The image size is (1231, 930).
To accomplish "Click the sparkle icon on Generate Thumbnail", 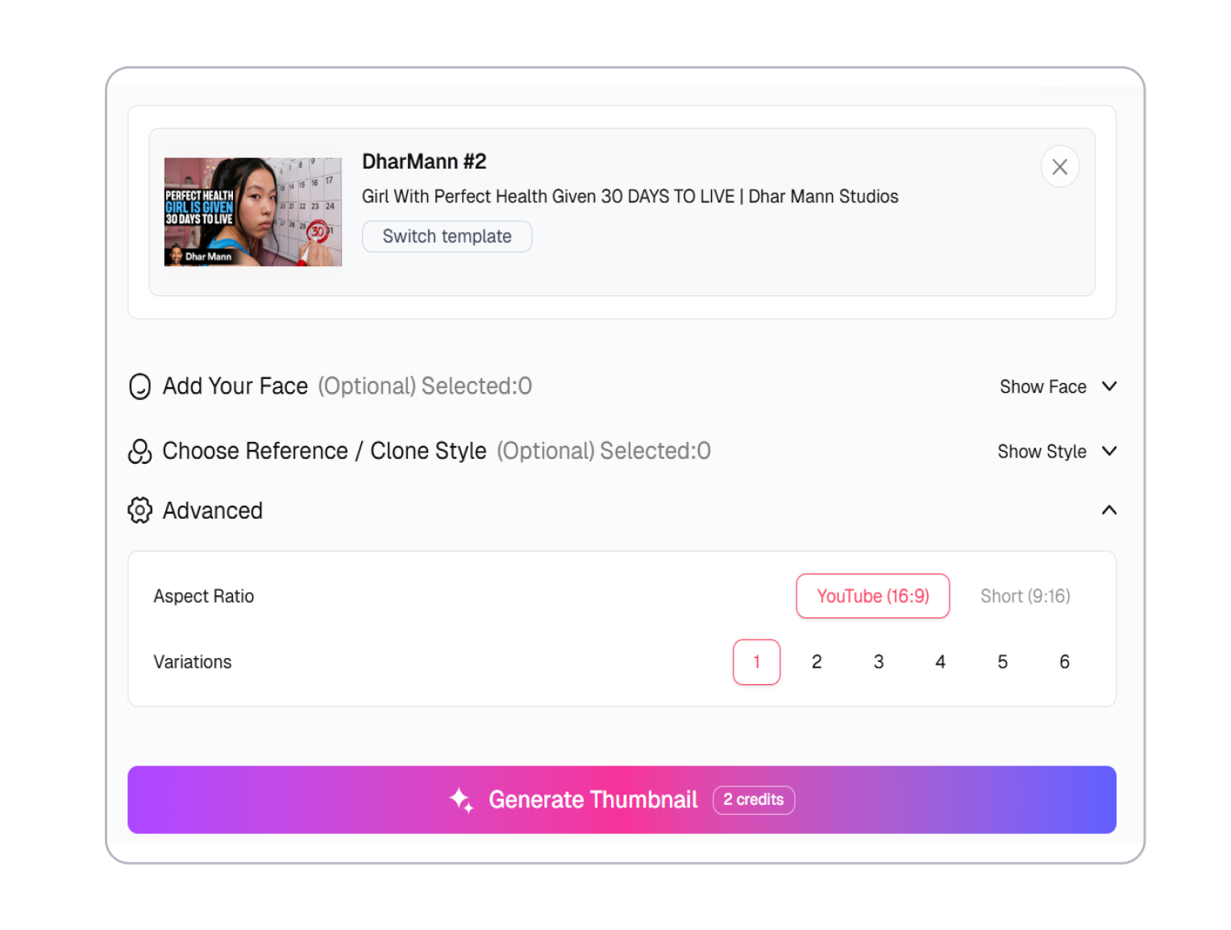I will (462, 799).
